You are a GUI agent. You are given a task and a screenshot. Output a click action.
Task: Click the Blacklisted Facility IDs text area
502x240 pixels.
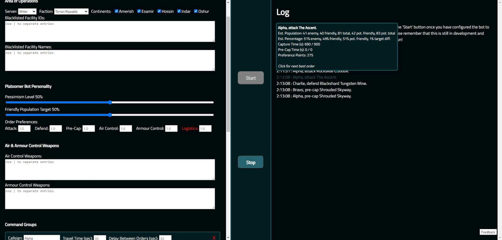[x=110, y=31]
